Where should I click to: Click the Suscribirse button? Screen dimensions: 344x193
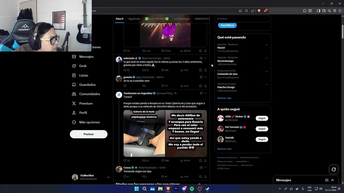click(x=227, y=25)
